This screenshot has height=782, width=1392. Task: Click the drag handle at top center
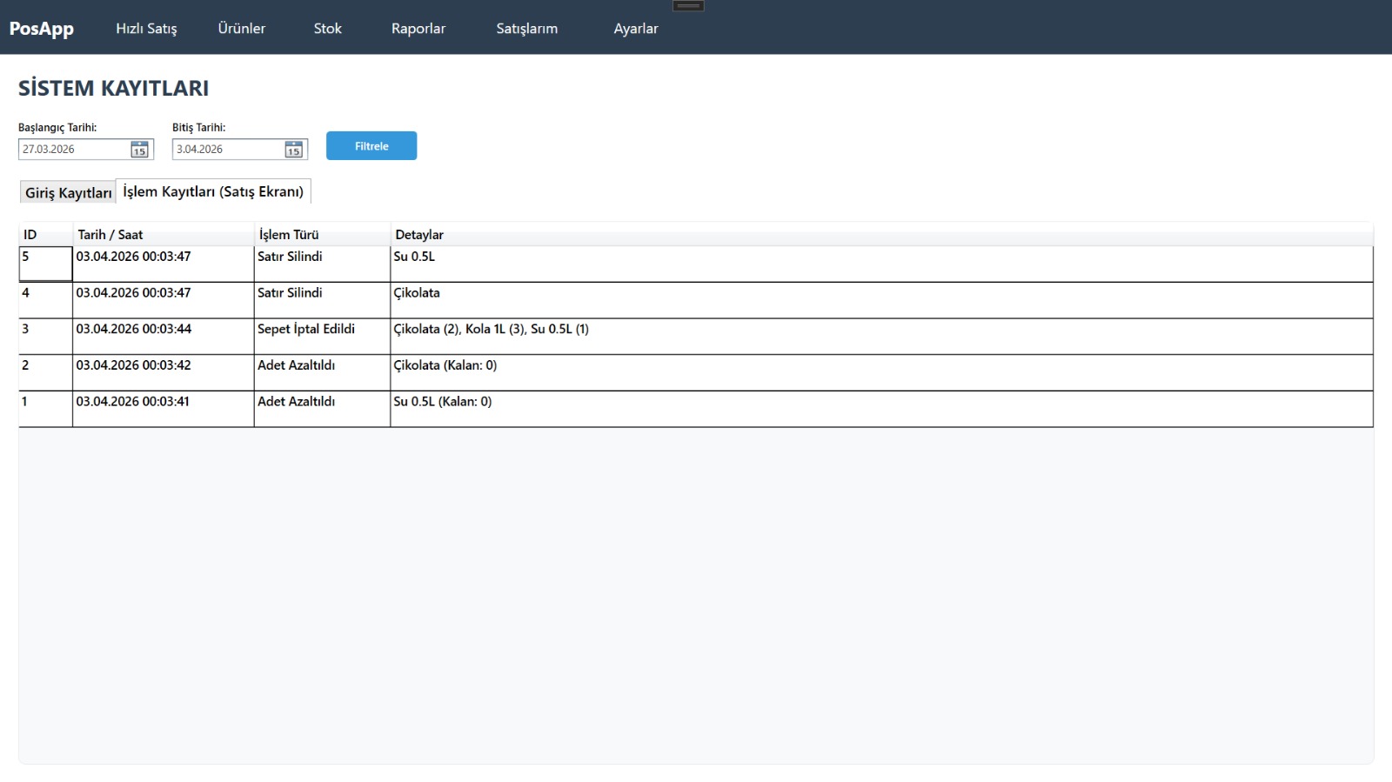coord(688,6)
